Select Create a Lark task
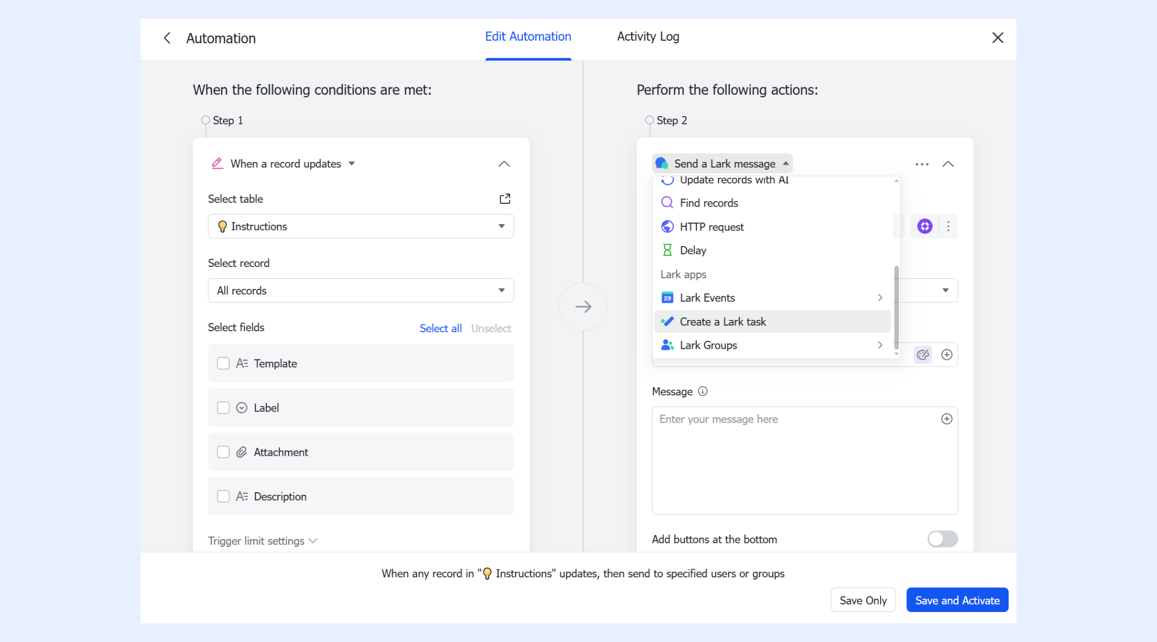The height and width of the screenshot is (642, 1157). [772, 322]
